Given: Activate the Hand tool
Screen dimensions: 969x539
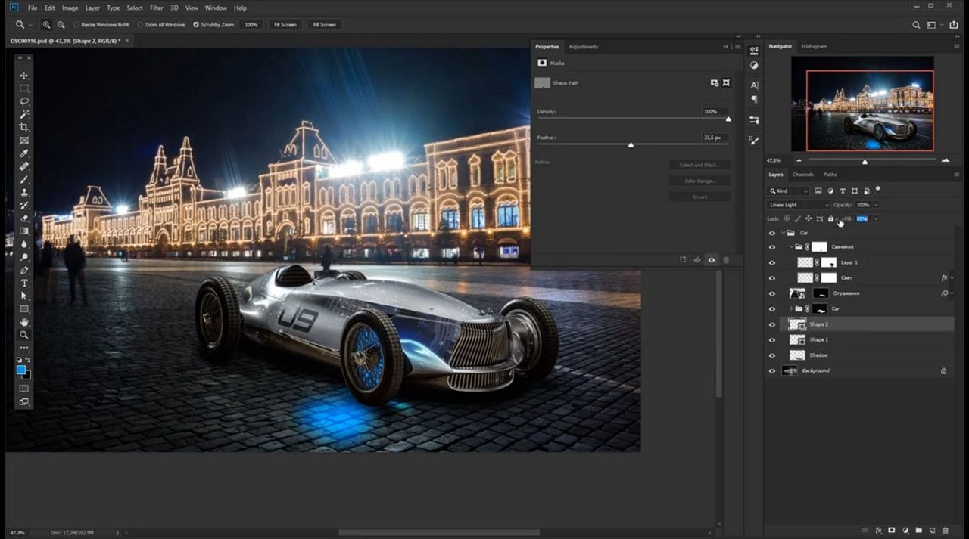Looking at the screenshot, I should pyautogui.click(x=24, y=322).
